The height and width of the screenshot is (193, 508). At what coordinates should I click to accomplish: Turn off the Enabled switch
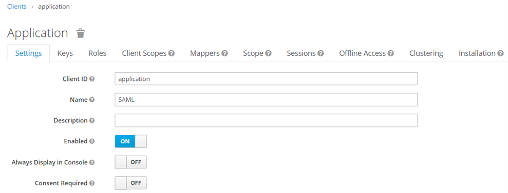[x=131, y=141]
